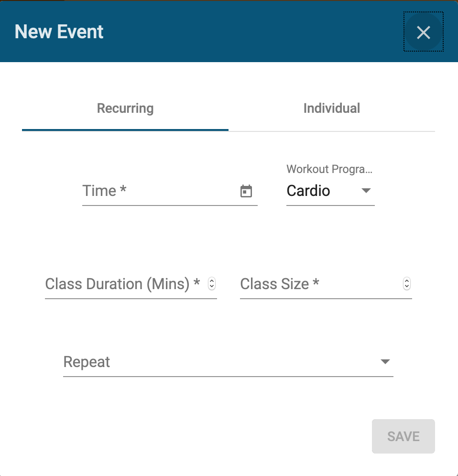Select the Cardio value in Workout Program
Screen dimensions: 458x476
tap(308, 191)
